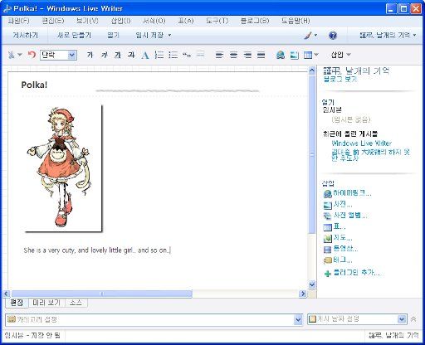Click the horizontal scrollbar thumb
This screenshot has width=425, height=345.
[x=102, y=294]
